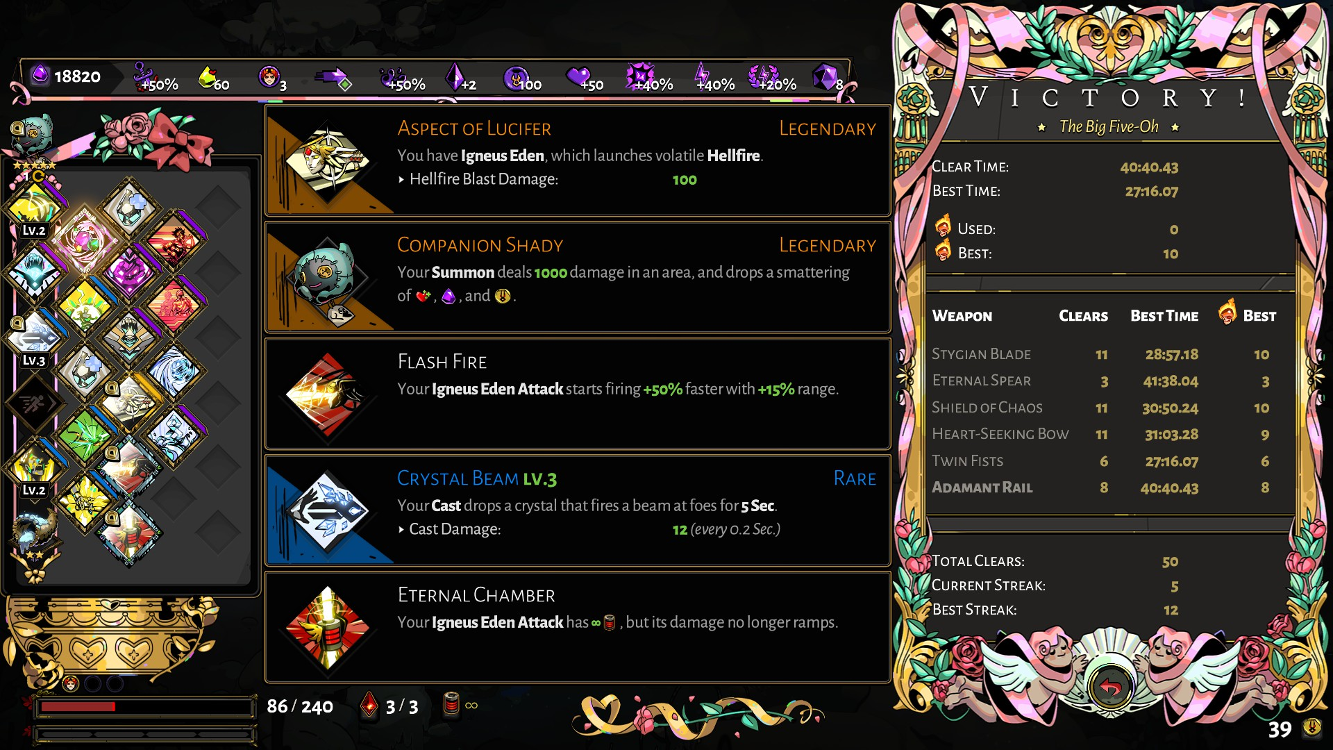Screen dimensions: 1333x750
Task: Click the Crystal Beam boon icon
Action: (328, 511)
